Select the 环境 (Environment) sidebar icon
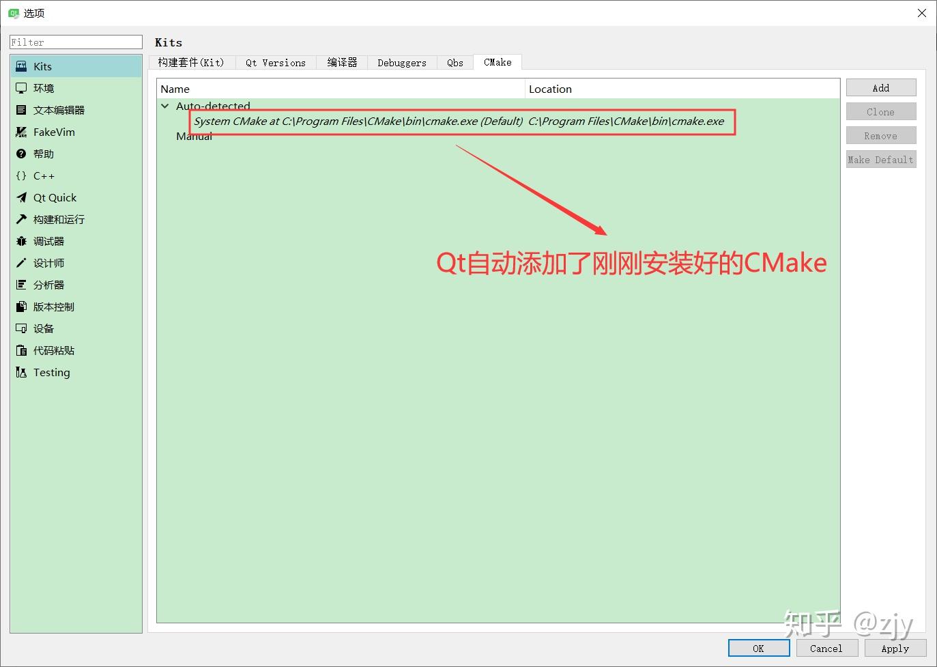Viewport: 937px width, 667px height. 44,87
